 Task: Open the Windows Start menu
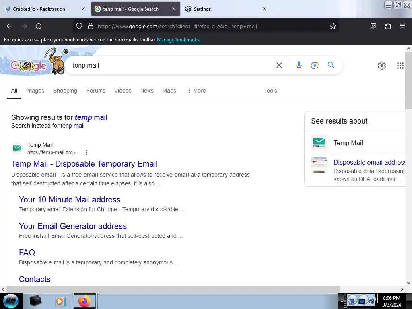[10, 301]
